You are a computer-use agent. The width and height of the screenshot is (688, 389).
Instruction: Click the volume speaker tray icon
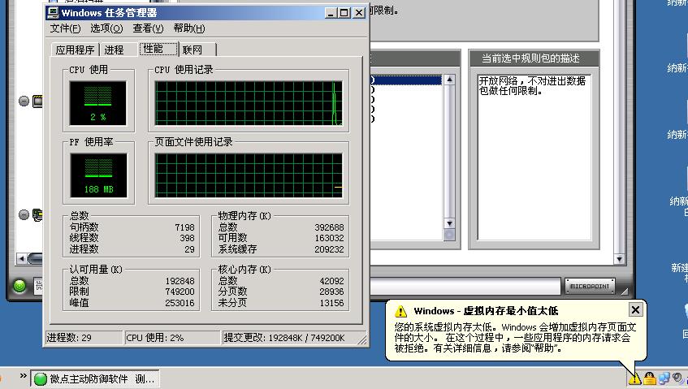679,378
